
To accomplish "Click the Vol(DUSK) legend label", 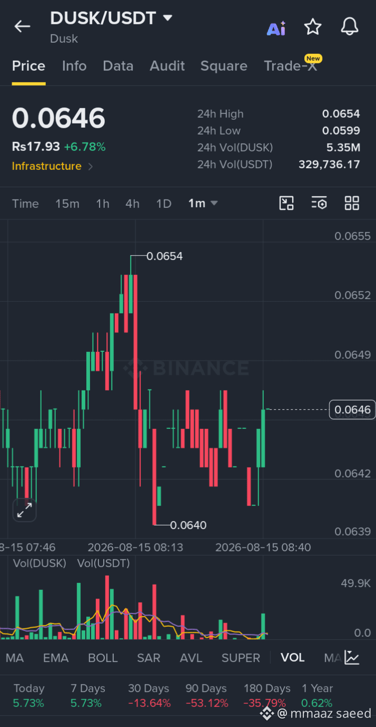I will (39, 563).
